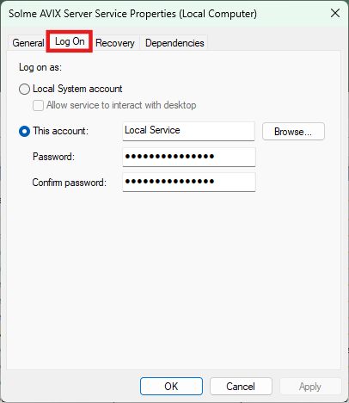Open the Log On tab
Image resolution: width=349 pixels, height=403 pixels.
pyautogui.click(x=70, y=41)
